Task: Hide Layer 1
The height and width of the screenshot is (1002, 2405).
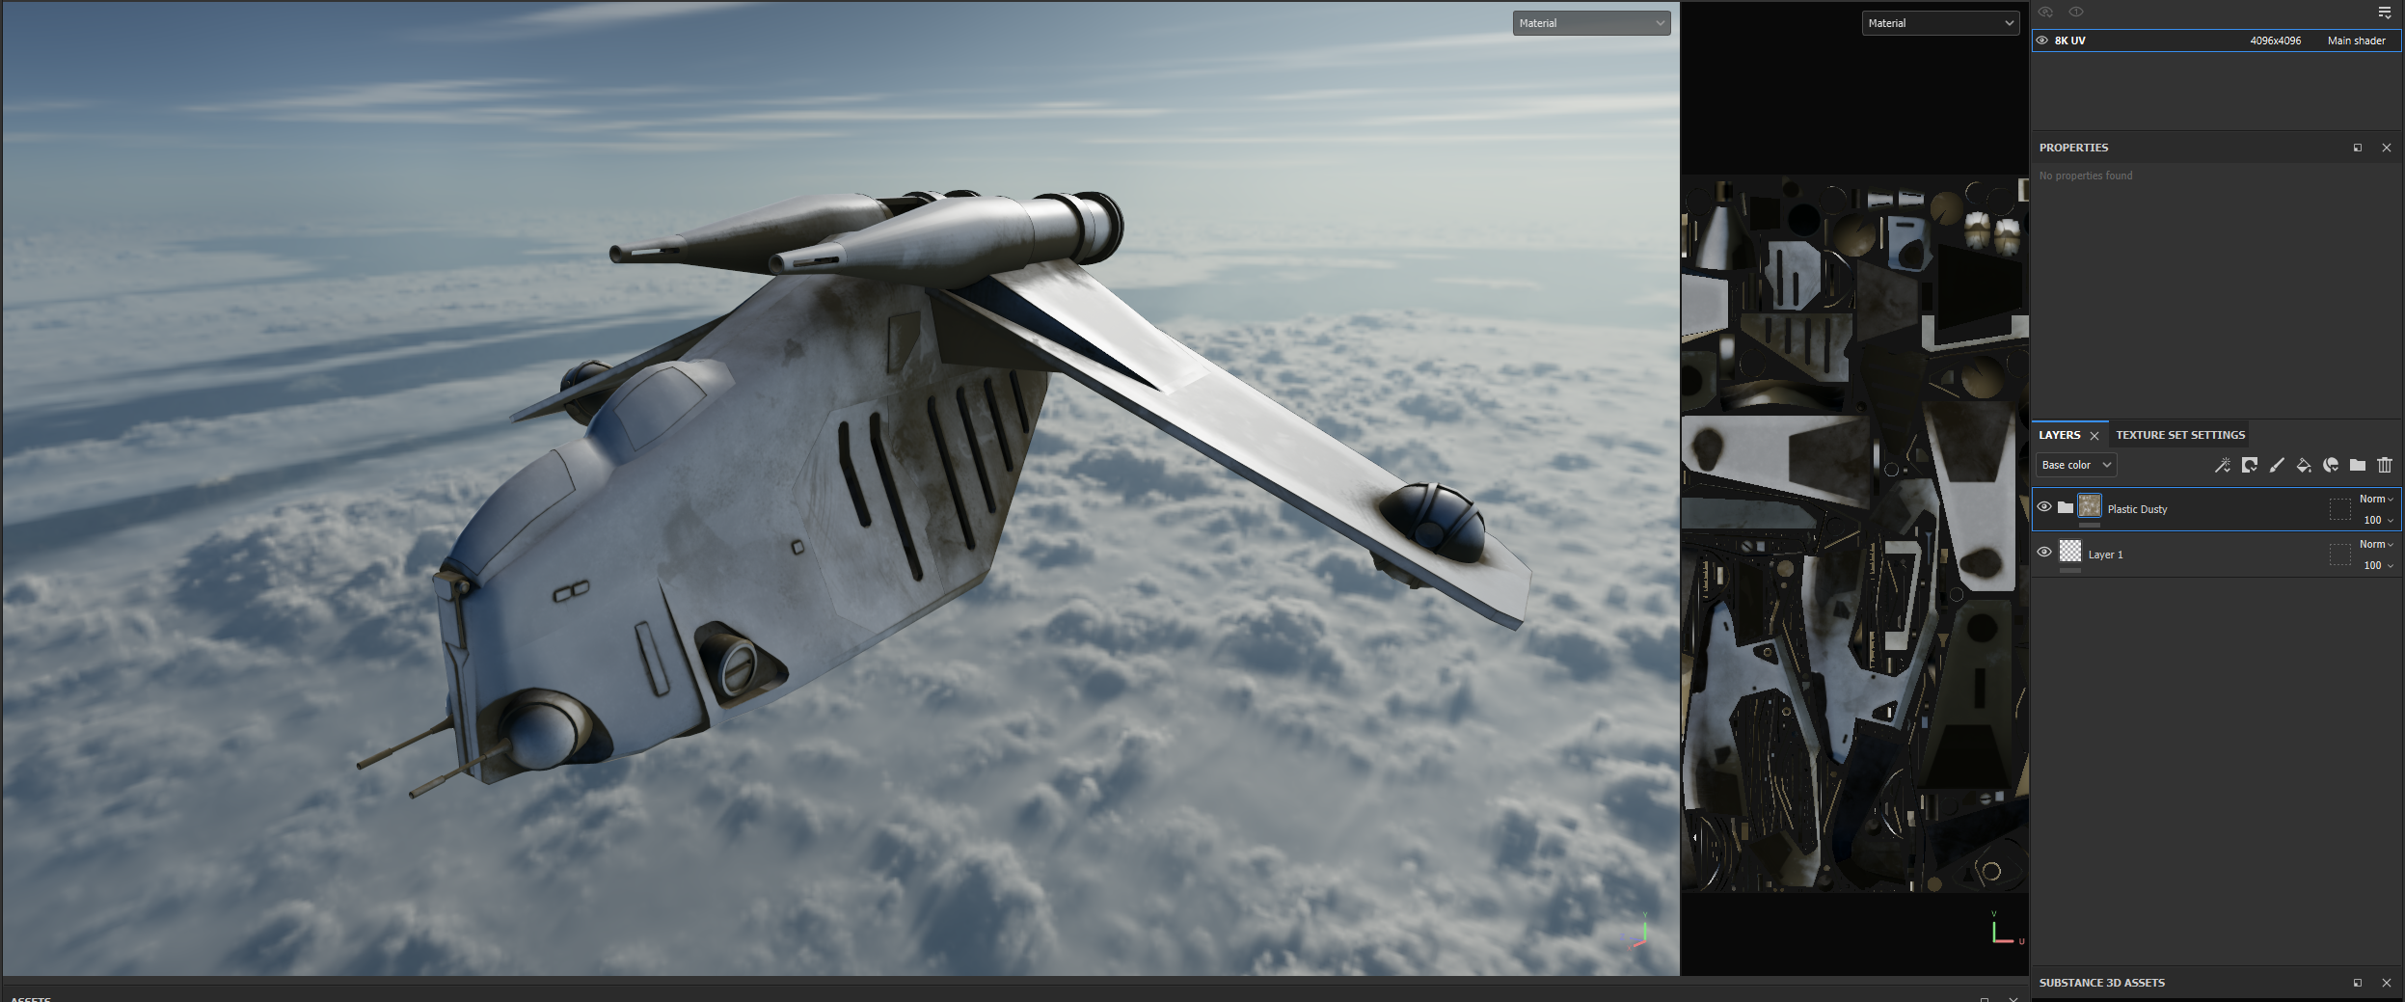Action: (x=2044, y=553)
